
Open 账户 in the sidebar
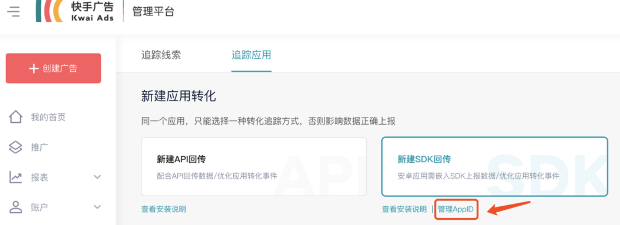[x=39, y=207]
